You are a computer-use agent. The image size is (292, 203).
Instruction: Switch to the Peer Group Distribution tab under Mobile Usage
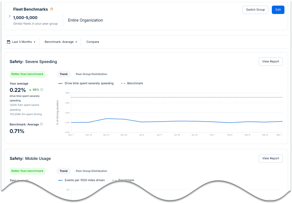pos(91,171)
